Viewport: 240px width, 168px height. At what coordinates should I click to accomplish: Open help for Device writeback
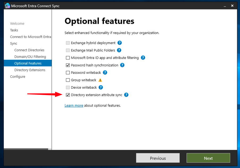(x=101, y=87)
